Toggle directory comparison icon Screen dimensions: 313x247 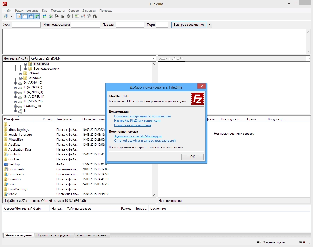[83, 16]
